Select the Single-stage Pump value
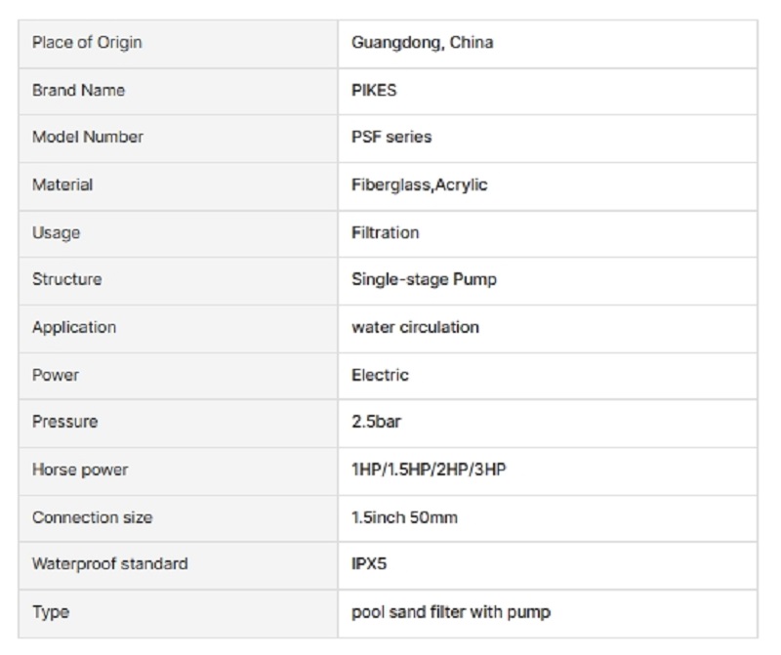The image size is (781, 655). (x=424, y=279)
